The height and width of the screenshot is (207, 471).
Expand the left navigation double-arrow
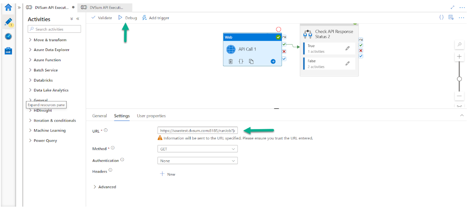coord(19,7)
